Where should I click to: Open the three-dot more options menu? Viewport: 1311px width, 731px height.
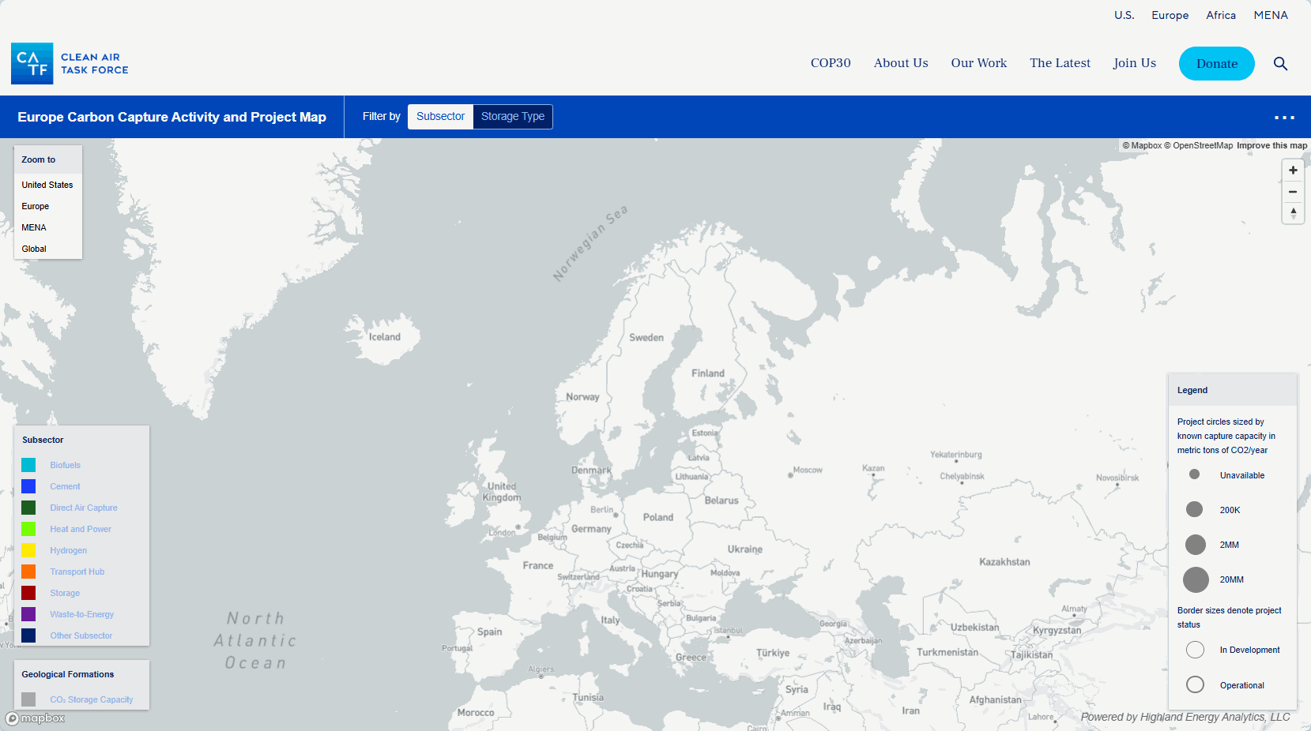coord(1284,118)
